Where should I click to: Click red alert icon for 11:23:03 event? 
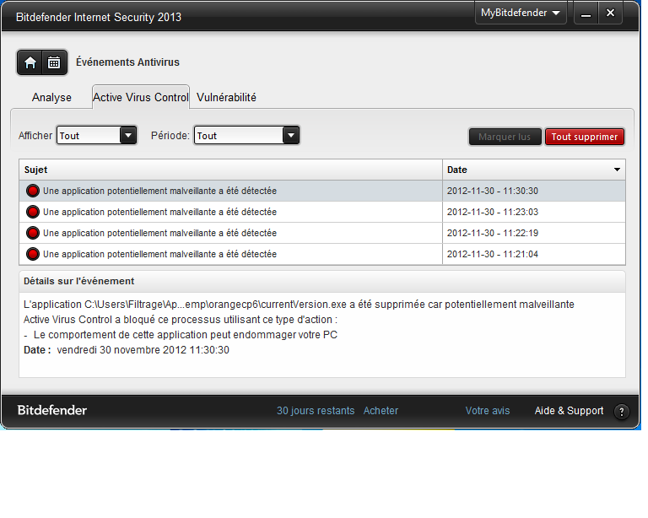coord(33,212)
